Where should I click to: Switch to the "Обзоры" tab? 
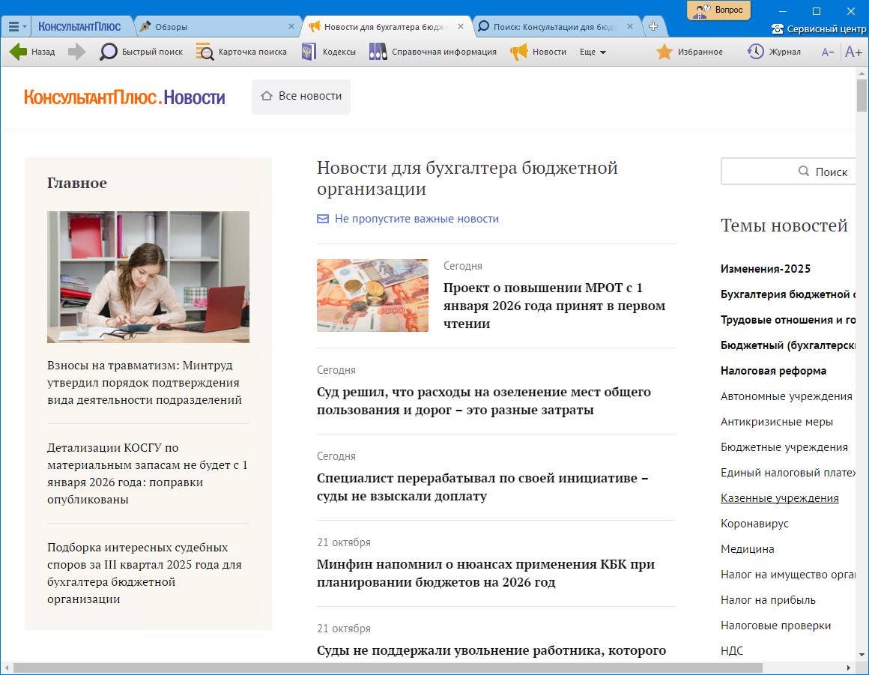click(x=210, y=26)
